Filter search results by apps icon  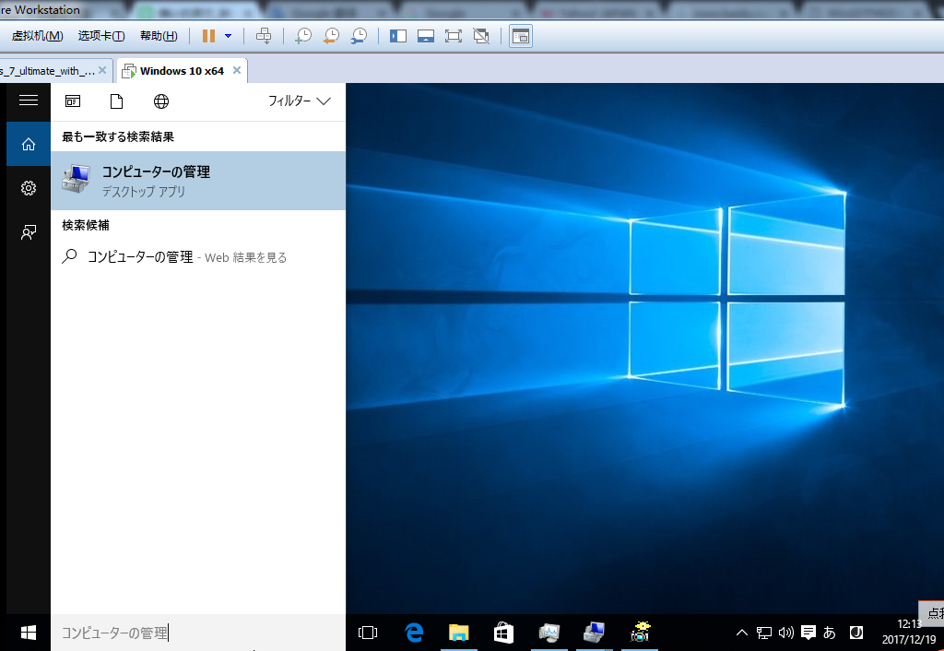click(73, 101)
